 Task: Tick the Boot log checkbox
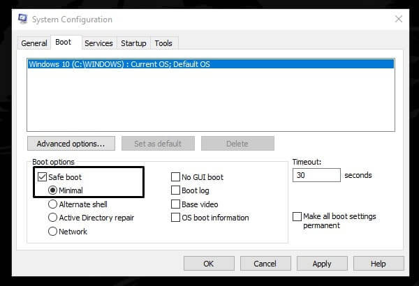[x=175, y=190]
